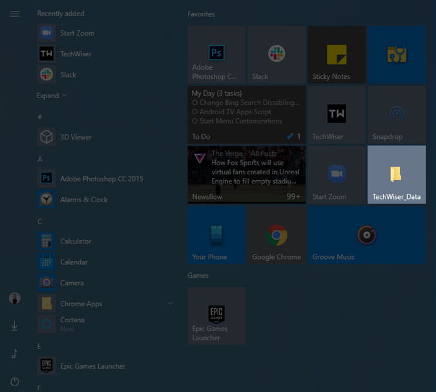Open Snapdrop tile
The width and height of the screenshot is (436, 392).
pos(397,115)
